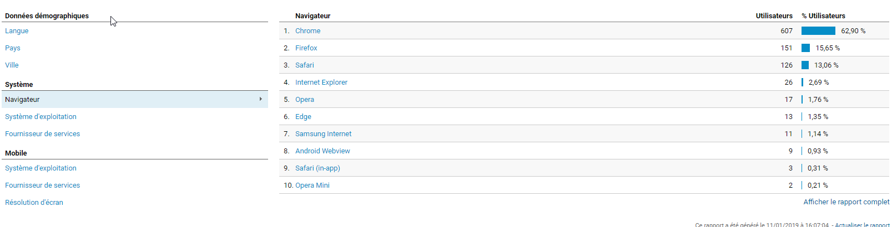Click the Android Webview link

(322, 151)
